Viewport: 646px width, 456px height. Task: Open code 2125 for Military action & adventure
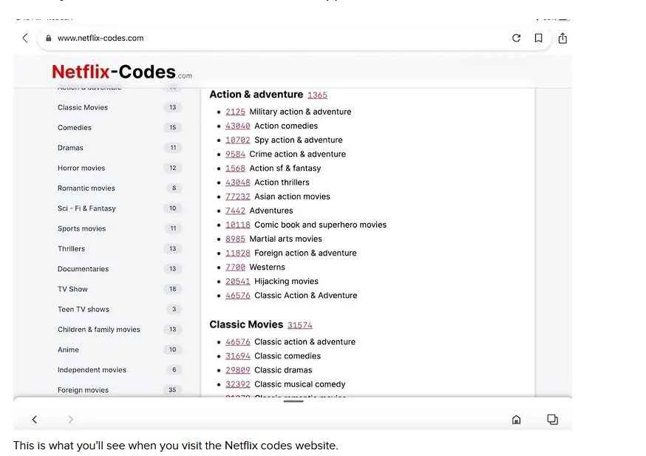click(x=235, y=112)
